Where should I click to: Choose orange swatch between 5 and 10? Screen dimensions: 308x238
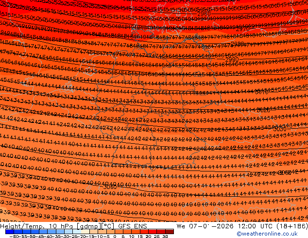tap(128, 232)
